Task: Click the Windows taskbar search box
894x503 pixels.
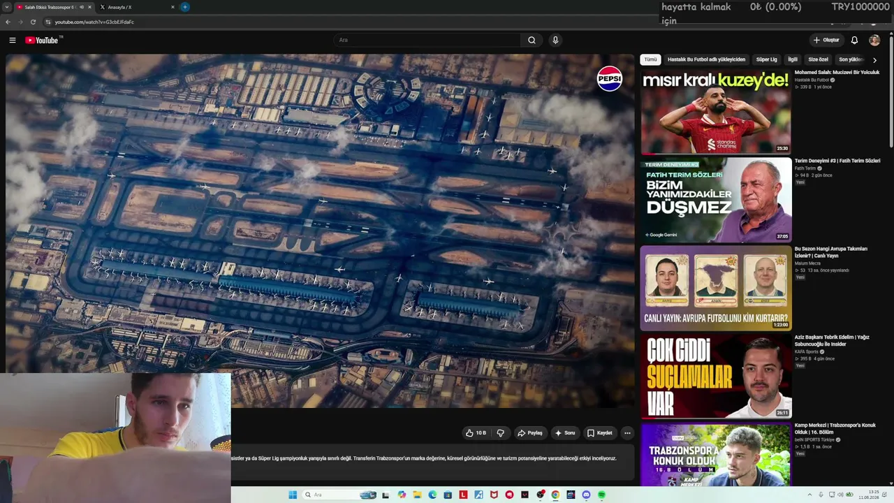Action: point(339,495)
